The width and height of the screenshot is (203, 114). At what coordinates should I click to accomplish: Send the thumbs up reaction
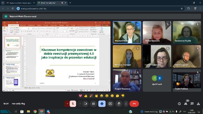86,96
